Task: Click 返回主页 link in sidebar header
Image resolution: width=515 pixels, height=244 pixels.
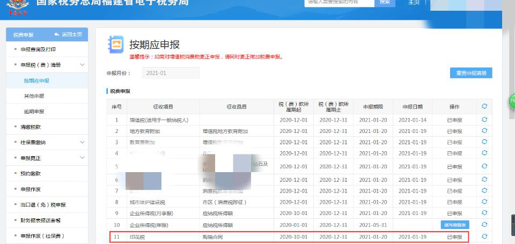Action: point(68,34)
